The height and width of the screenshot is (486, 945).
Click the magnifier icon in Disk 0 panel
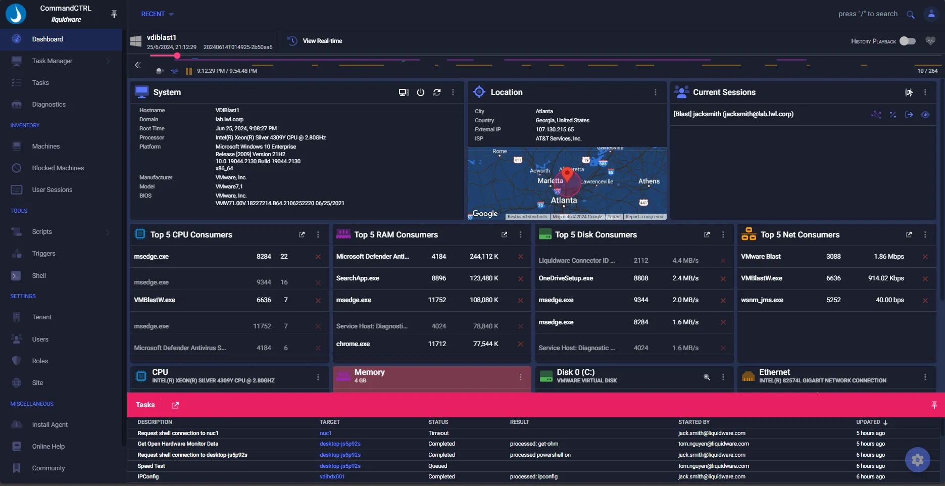click(707, 377)
